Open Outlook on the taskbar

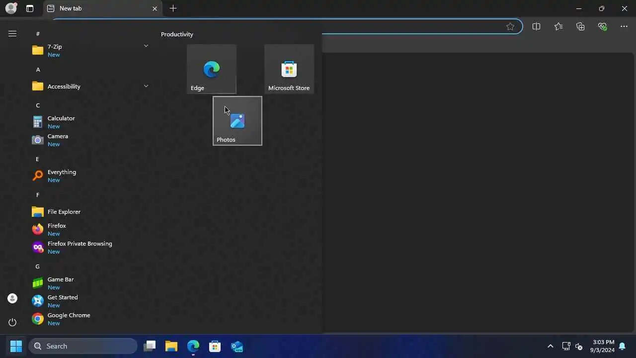(x=237, y=346)
